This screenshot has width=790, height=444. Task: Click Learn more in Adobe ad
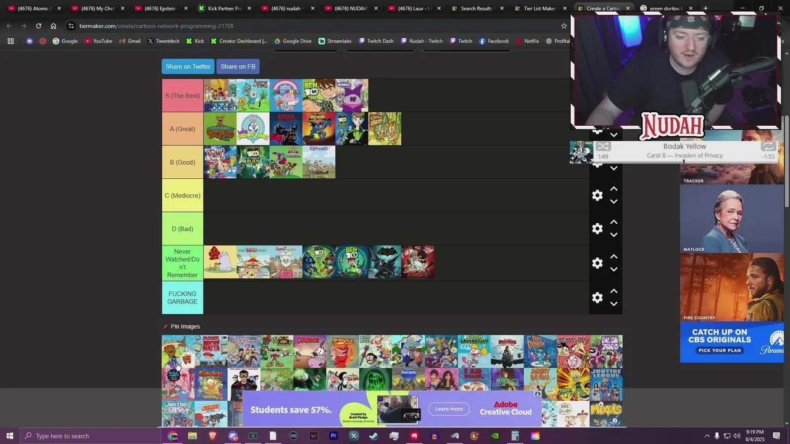point(449,409)
